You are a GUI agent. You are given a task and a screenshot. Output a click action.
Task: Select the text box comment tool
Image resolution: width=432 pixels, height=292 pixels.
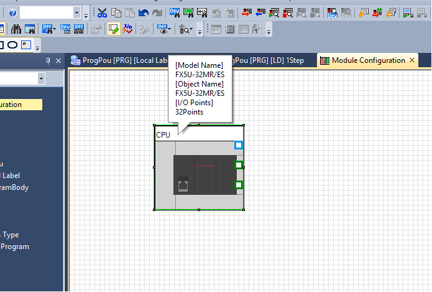point(26,45)
